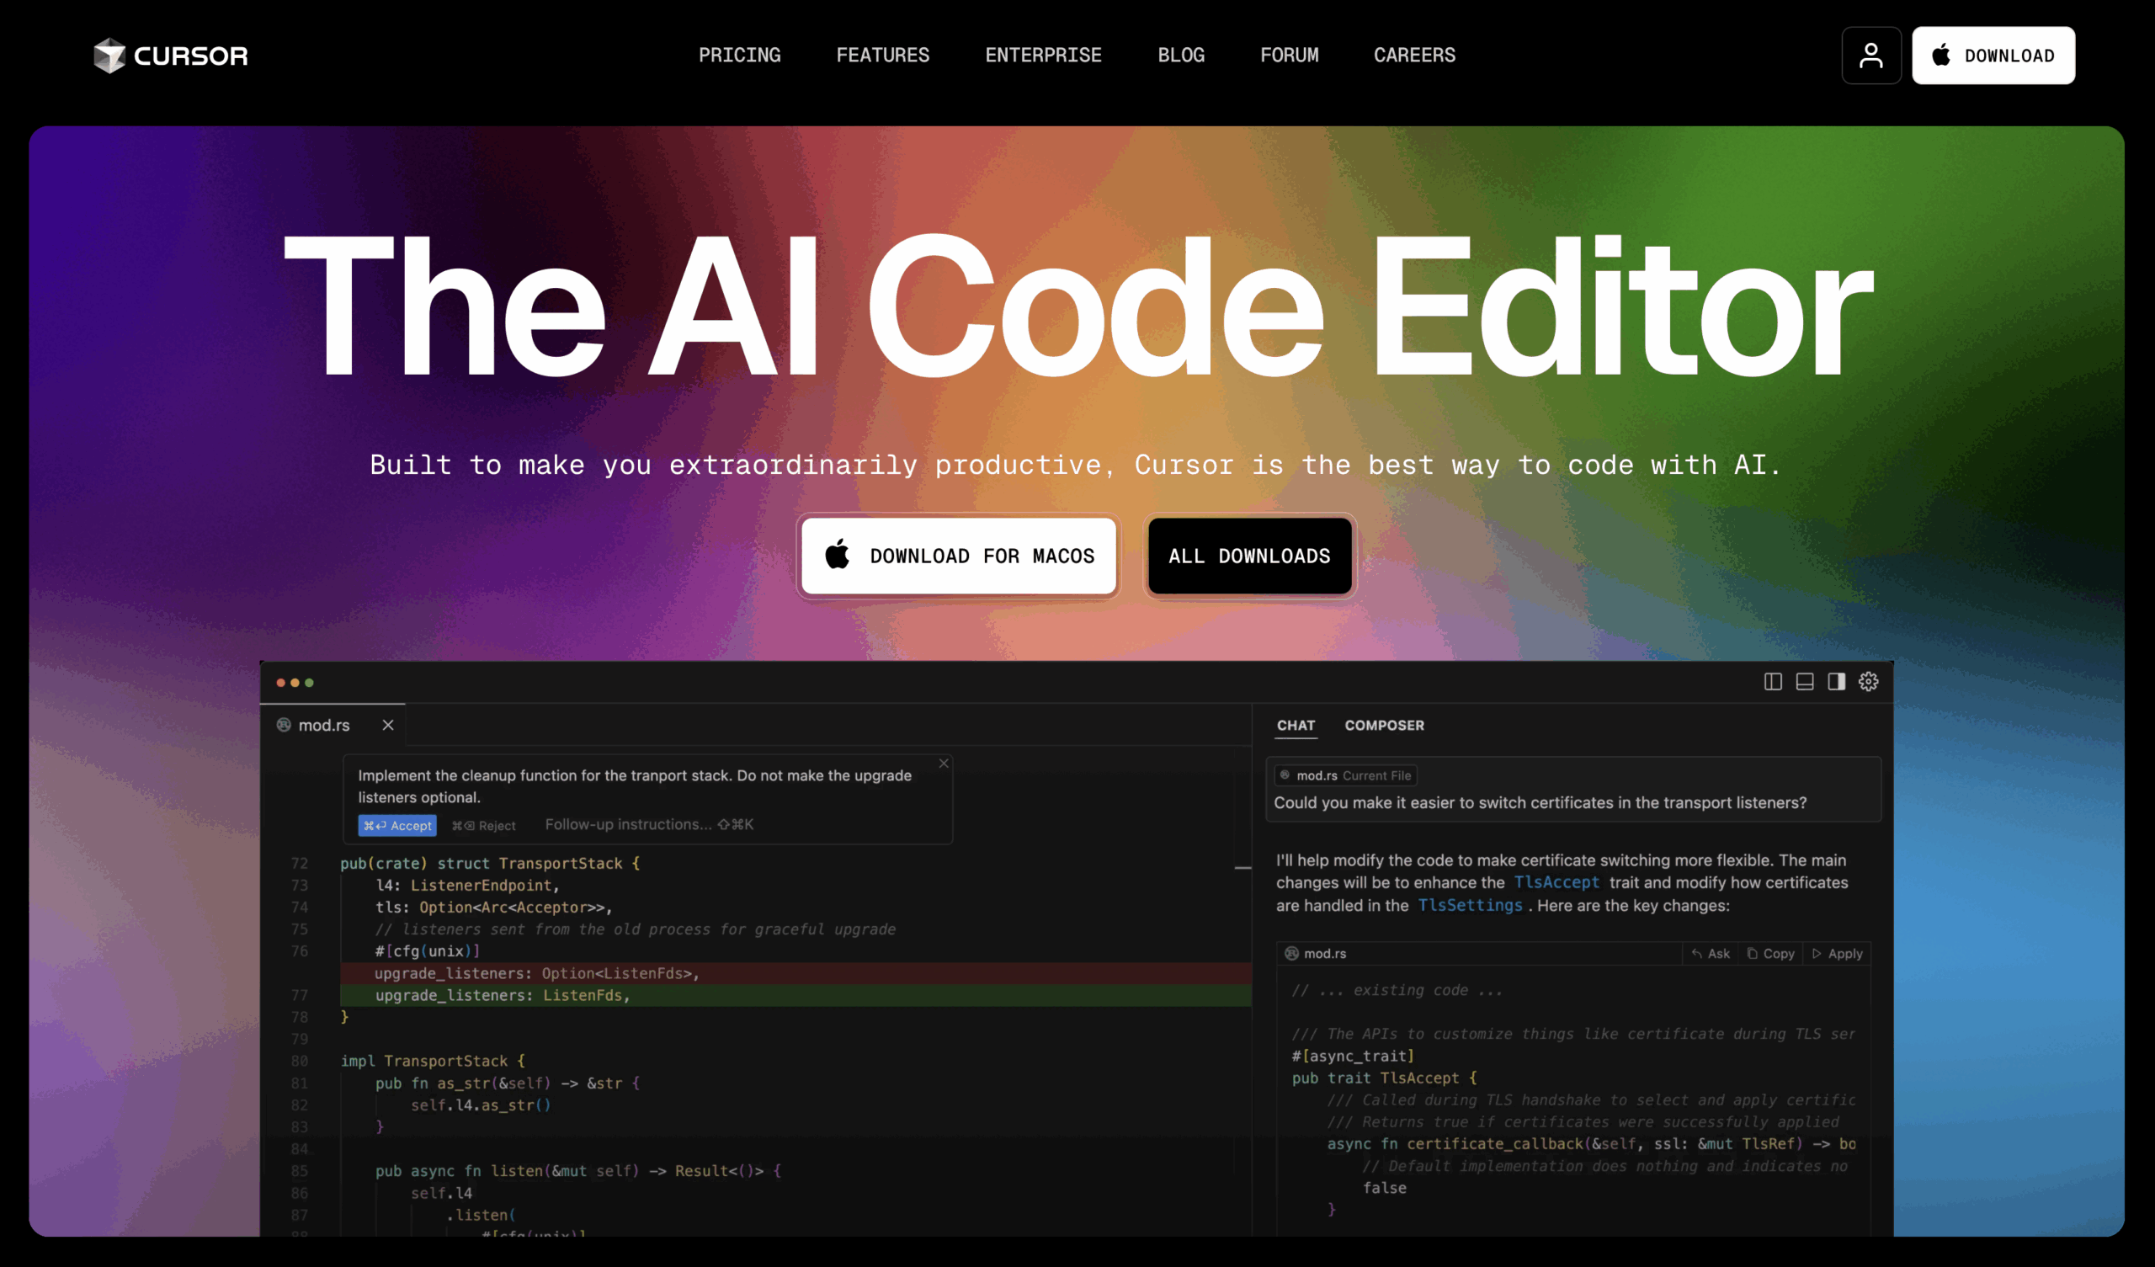The height and width of the screenshot is (1267, 2155).
Task: Click the 'impl TransportStack {' line
Action: coord(433,1062)
